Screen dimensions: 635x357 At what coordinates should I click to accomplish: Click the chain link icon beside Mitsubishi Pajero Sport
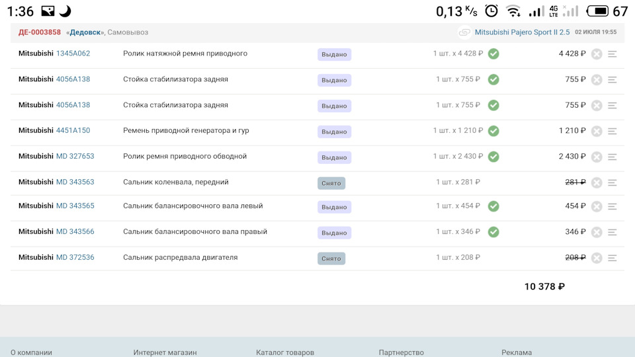coord(465,32)
